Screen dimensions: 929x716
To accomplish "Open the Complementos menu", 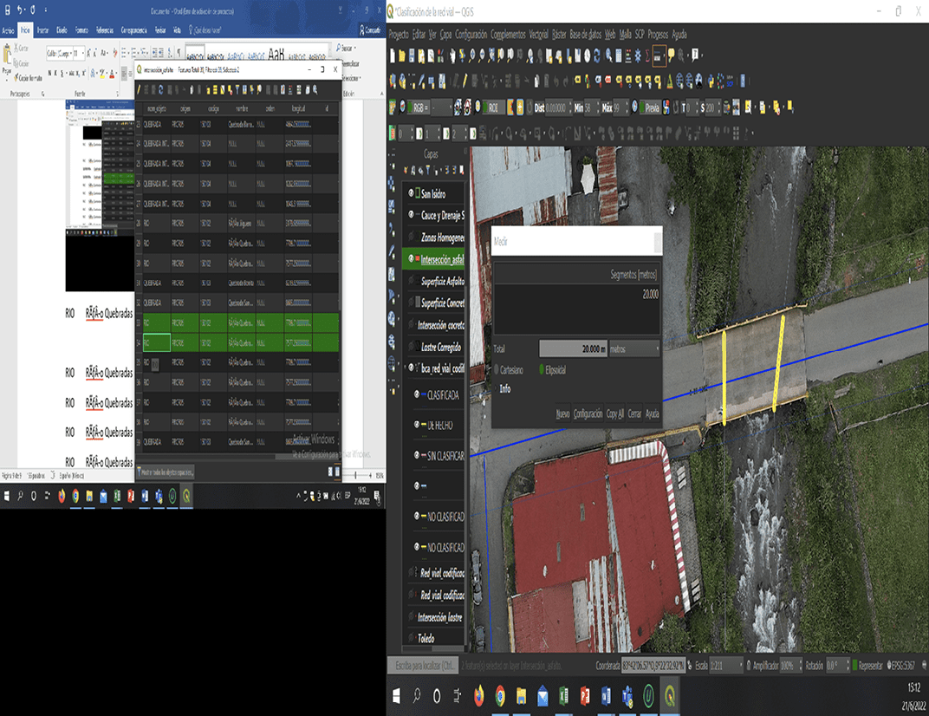I will [508, 35].
